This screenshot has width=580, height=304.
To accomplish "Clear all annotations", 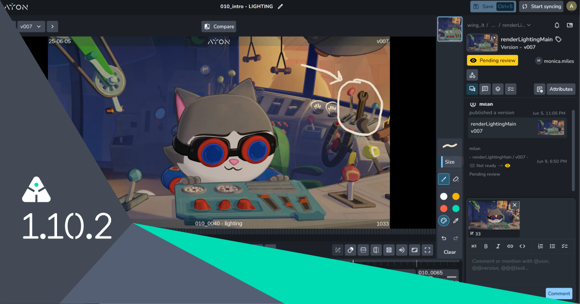I will [x=450, y=252].
